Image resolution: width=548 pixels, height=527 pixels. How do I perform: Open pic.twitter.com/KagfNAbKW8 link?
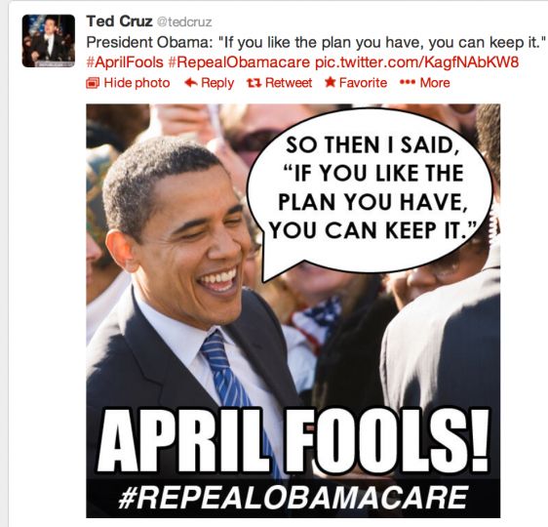pos(416,62)
